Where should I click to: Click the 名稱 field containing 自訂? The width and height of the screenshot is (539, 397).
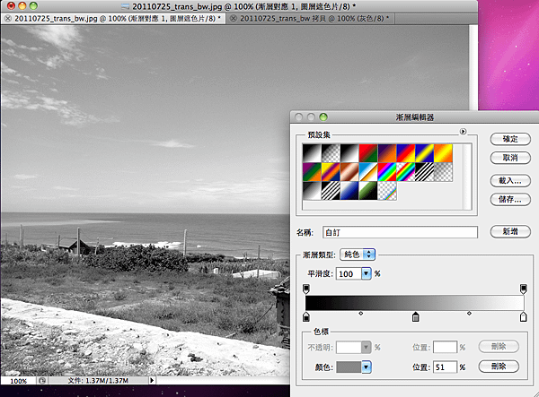[400, 232]
